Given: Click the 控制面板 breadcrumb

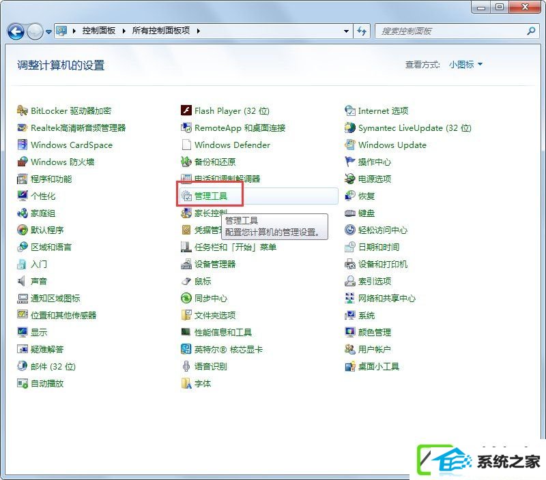Looking at the screenshot, I should point(98,31).
